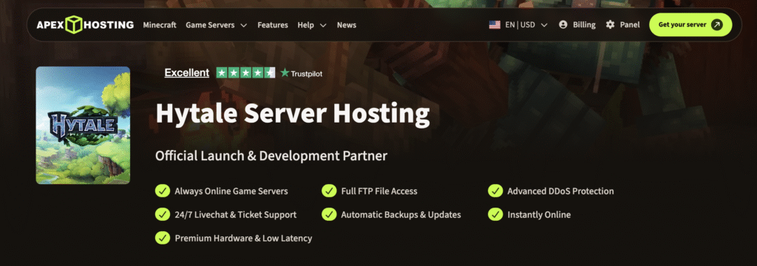Image resolution: width=757 pixels, height=266 pixels.
Task: Click checkmark beside Always Online Game Servers
Action: [162, 191]
